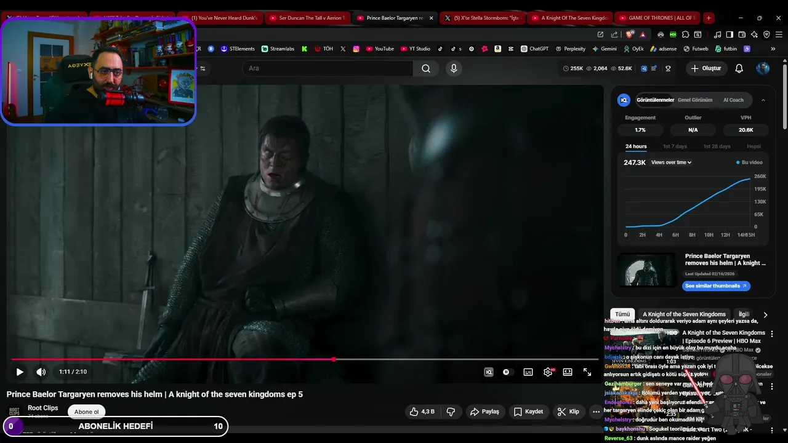Open STElements bookmark
Screen dimensions: 788x443
point(238,49)
